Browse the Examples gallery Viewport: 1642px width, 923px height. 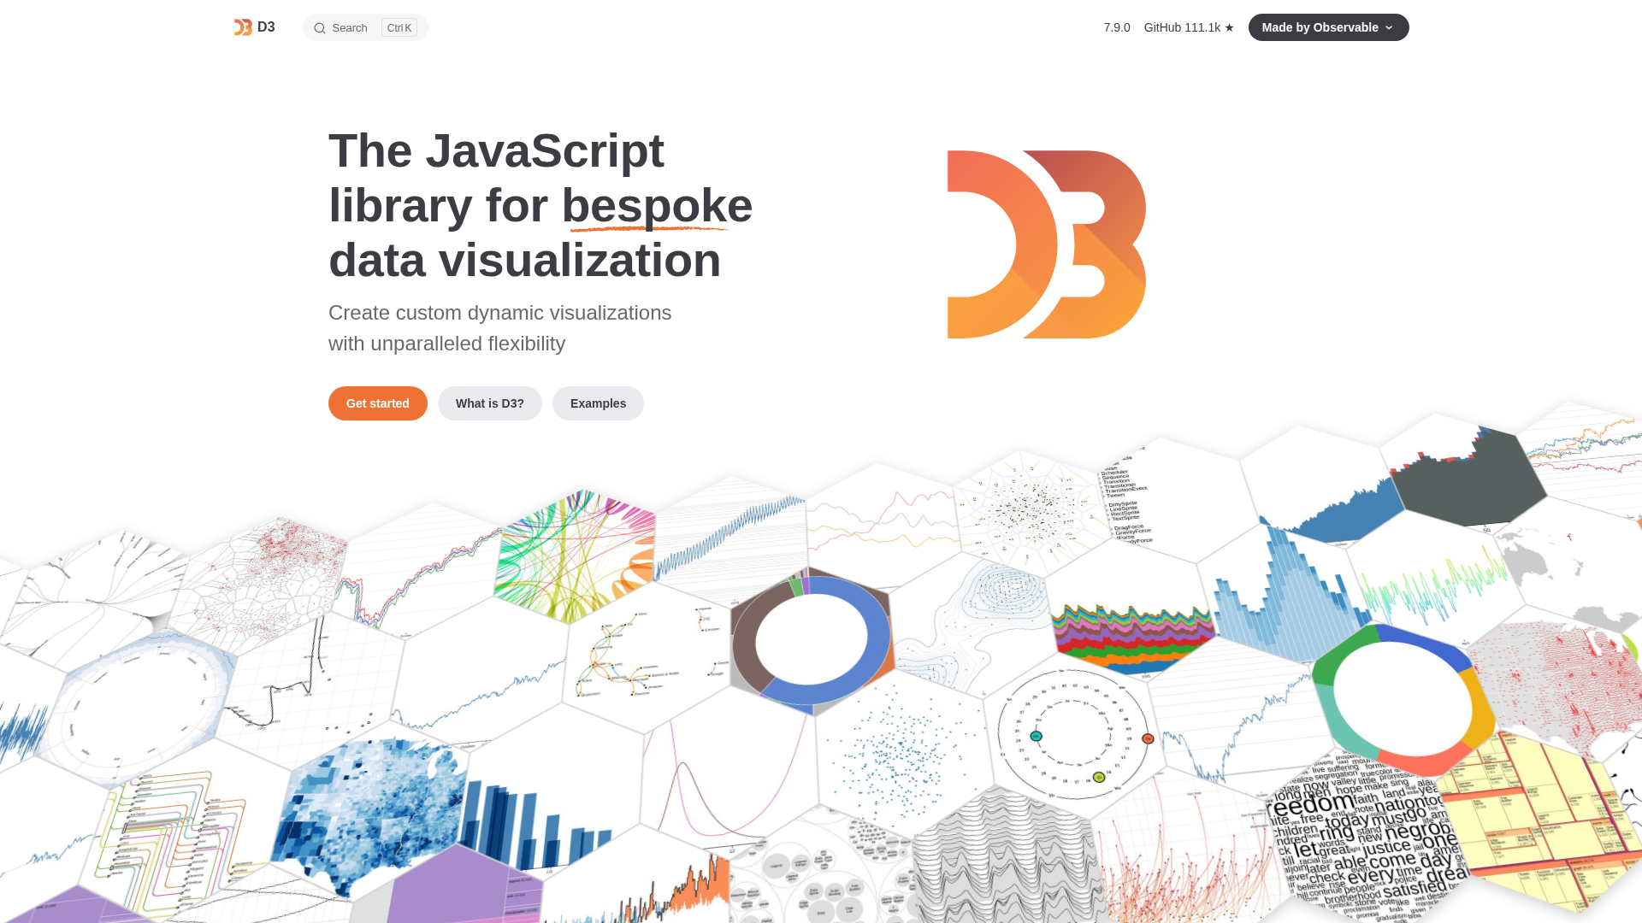coord(598,403)
